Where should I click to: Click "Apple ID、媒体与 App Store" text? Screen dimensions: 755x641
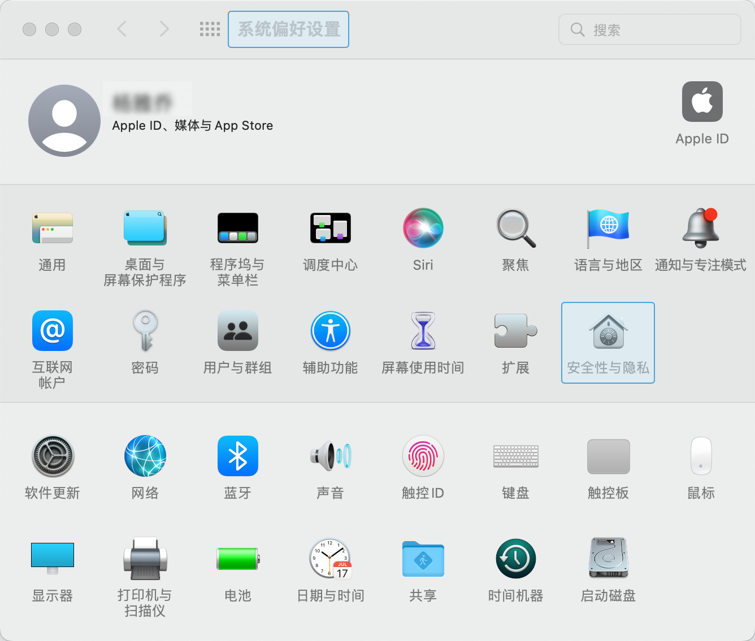pyautogui.click(x=193, y=125)
